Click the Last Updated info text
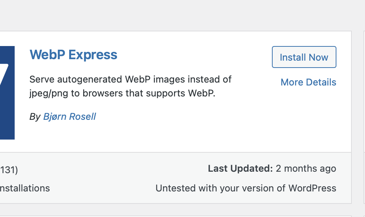 pos(240,168)
